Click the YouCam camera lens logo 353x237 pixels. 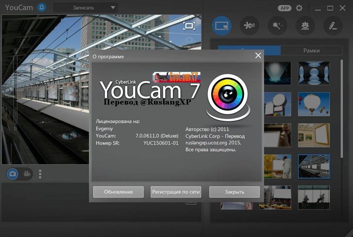coord(227,94)
